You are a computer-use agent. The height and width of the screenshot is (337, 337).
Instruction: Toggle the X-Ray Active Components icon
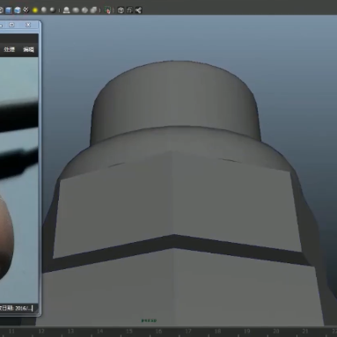click(129, 11)
